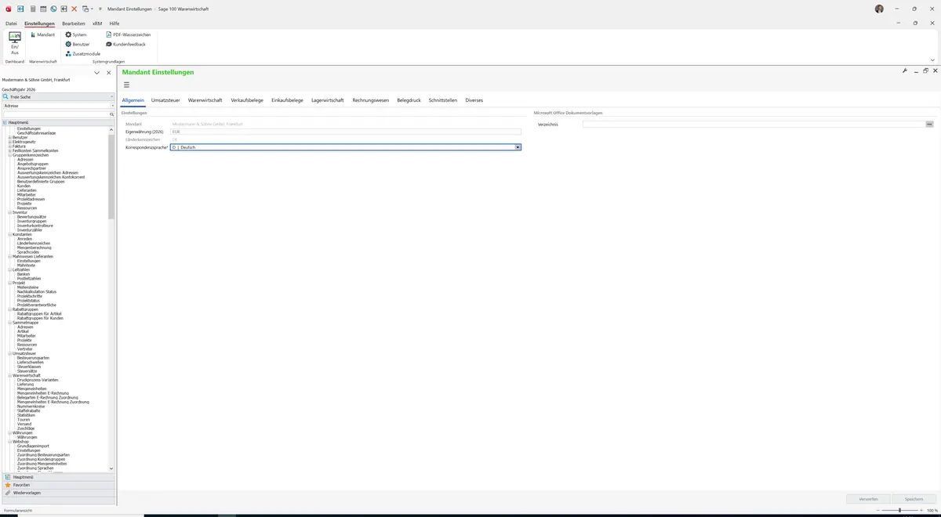941x517 pixels.
Task: Open PDF-Wasserzeichen settings
Action: [x=128, y=34]
